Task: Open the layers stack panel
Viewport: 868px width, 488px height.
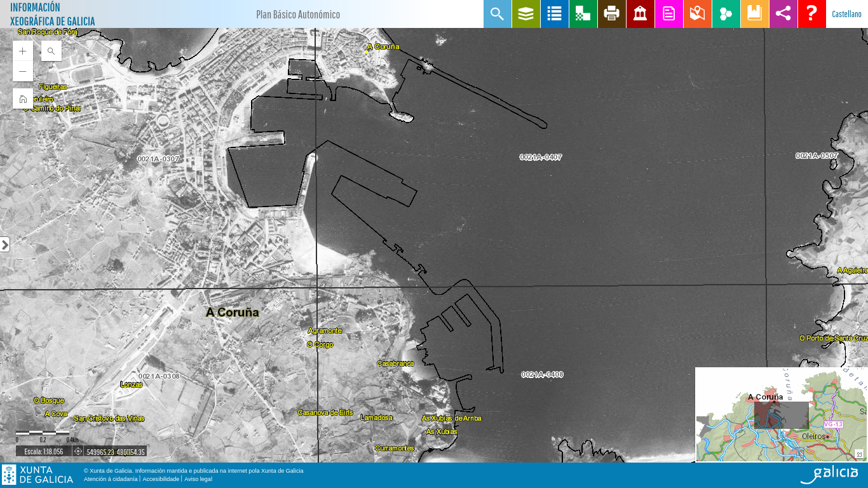Action: [x=526, y=14]
